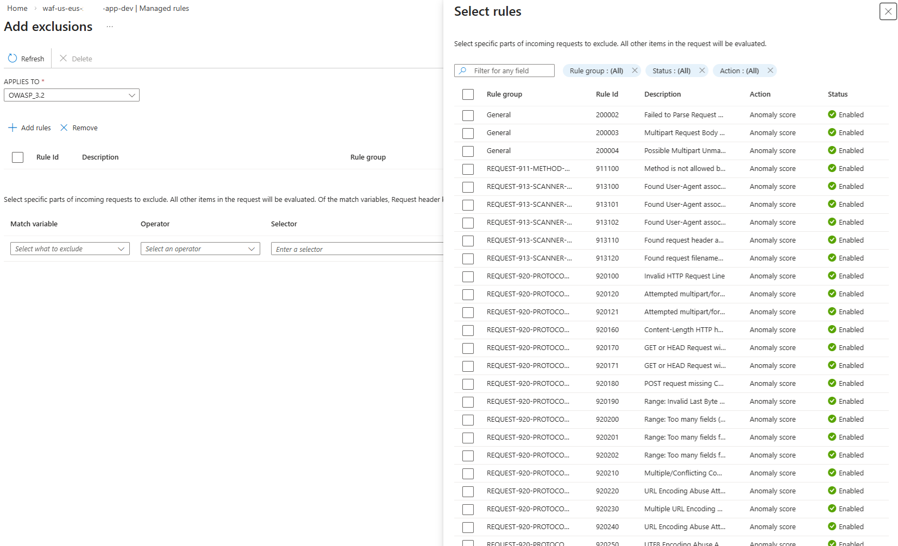Click the Refresh icon in toolbar

pos(12,59)
